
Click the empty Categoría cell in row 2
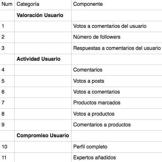[43, 38]
